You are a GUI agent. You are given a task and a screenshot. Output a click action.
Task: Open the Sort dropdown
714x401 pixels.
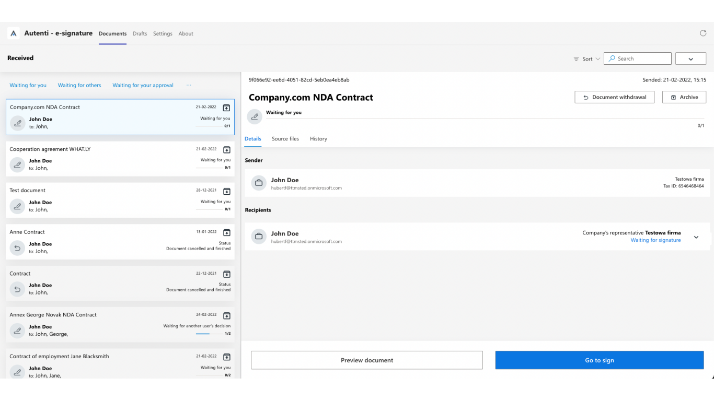[587, 59]
